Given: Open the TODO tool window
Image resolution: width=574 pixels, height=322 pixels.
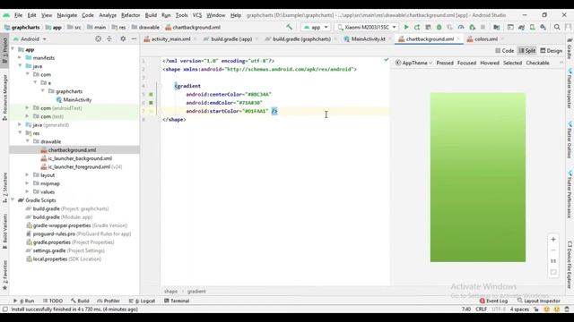Looking at the screenshot, I should (x=53, y=301).
